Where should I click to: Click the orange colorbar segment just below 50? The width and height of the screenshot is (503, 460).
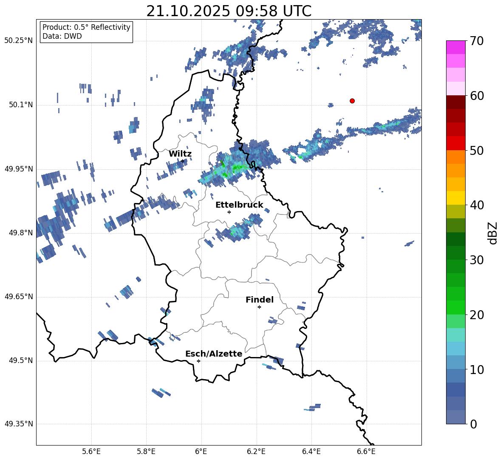(x=455, y=157)
